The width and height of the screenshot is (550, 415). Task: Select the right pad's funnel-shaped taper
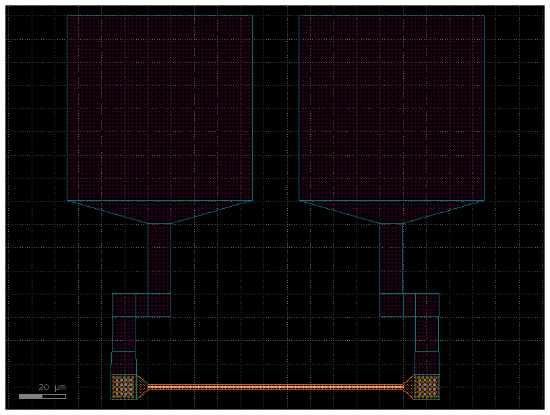[392, 211]
